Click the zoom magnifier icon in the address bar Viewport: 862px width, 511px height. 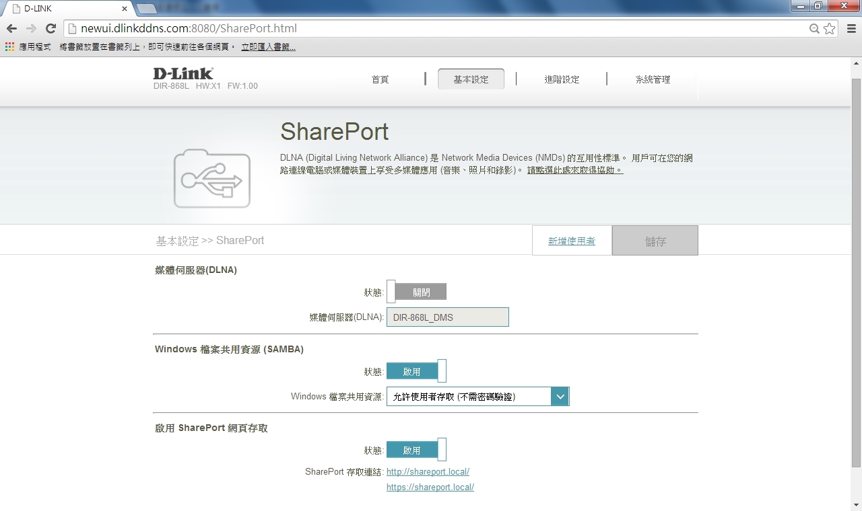coord(814,28)
